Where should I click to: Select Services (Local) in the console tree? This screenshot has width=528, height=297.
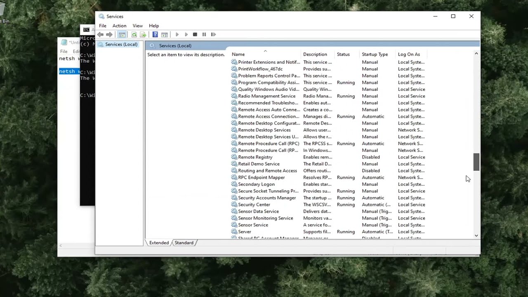pyautogui.click(x=118, y=45)
